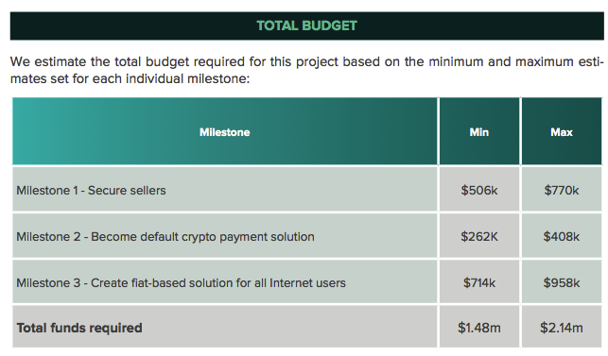The width and height of the screenshot is (608, 356).
Task: Click the TOTAL BUDGET heading banner
Action: pyautogui.click(x=306, y=25)
